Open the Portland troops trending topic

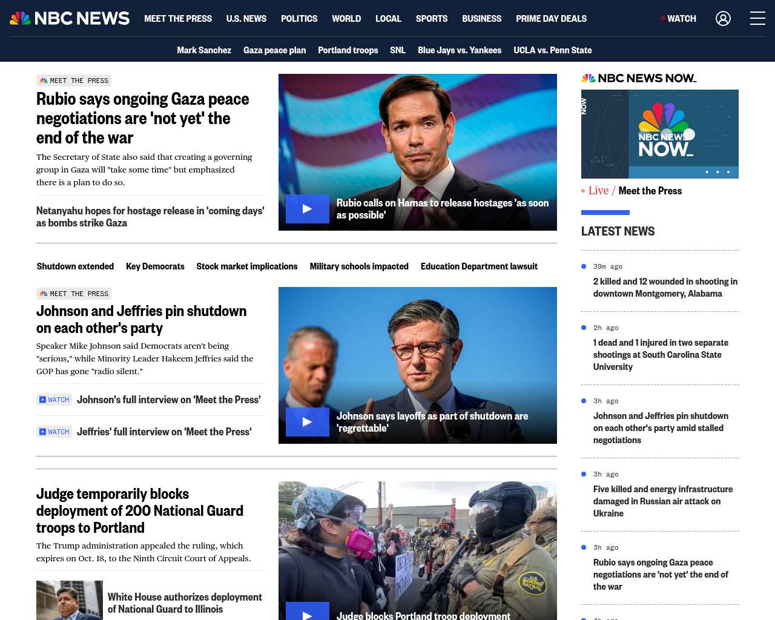click(348, 50)
